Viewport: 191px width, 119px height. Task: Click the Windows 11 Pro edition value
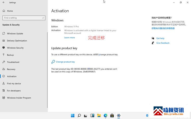point(71,26)
